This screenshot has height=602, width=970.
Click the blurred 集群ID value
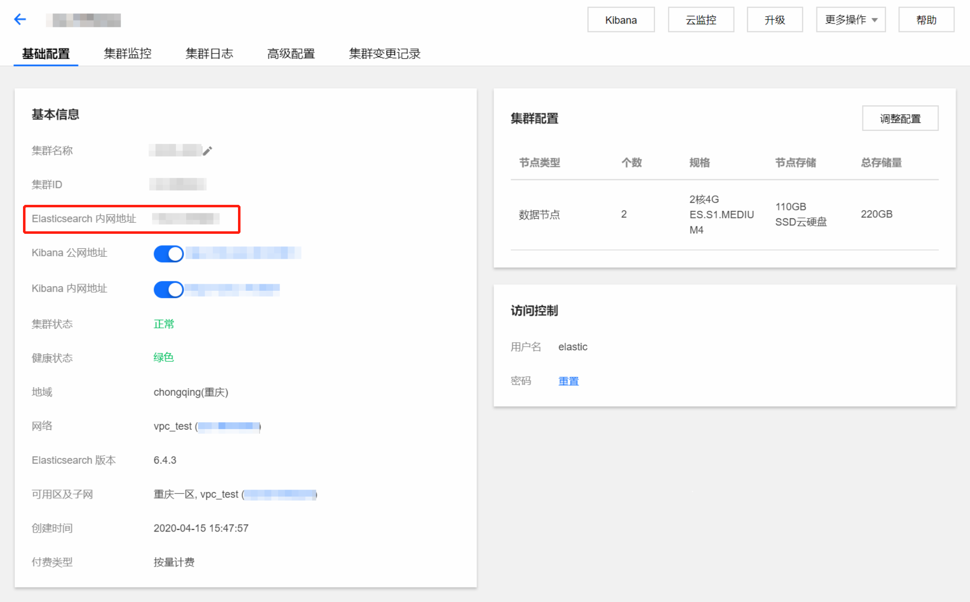pyautogui.click(x=178, y=184)
